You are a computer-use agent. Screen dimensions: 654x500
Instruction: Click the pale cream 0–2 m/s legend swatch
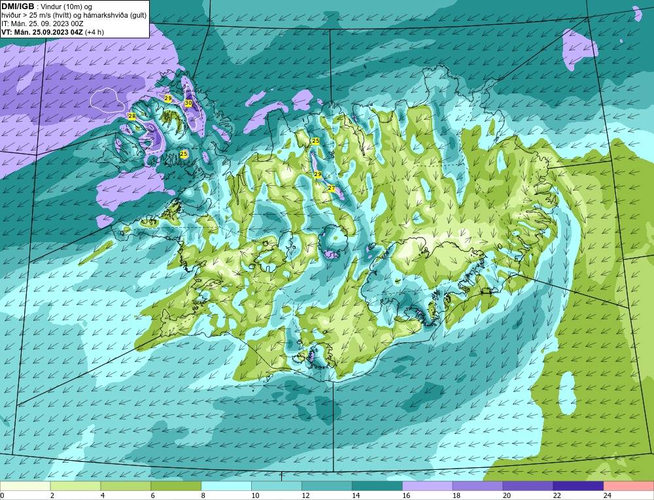click(25, 486)
